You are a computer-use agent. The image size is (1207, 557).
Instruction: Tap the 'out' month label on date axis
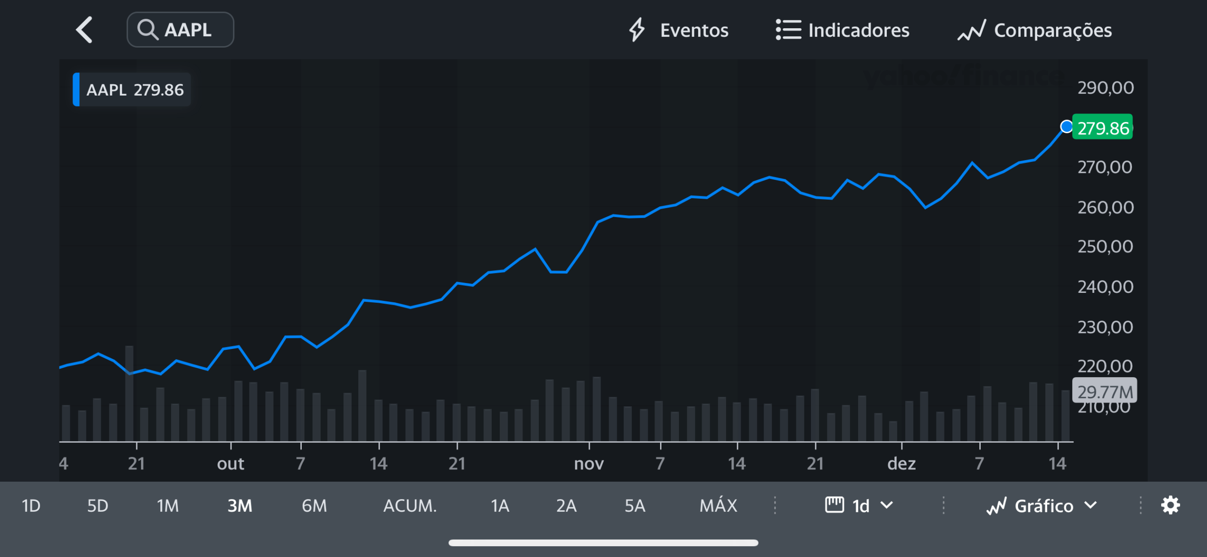pos(231,464)
